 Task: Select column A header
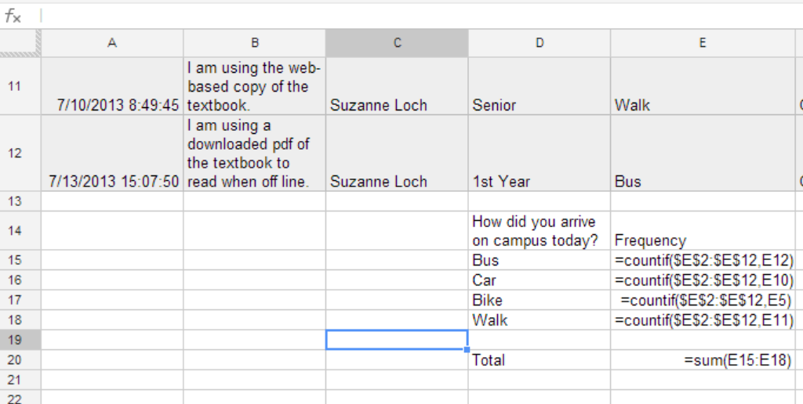point(112,43)
